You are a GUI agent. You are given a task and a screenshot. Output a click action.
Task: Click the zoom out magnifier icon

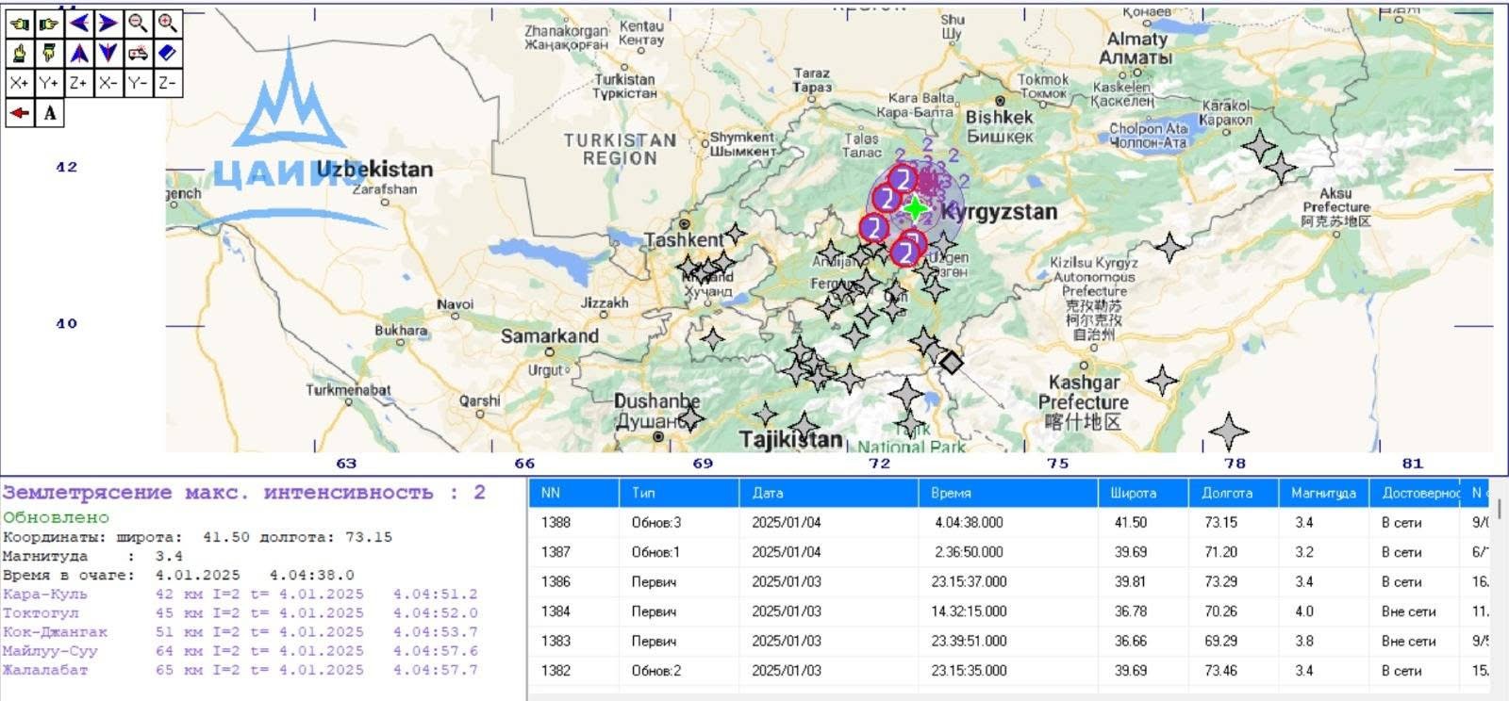138,23
